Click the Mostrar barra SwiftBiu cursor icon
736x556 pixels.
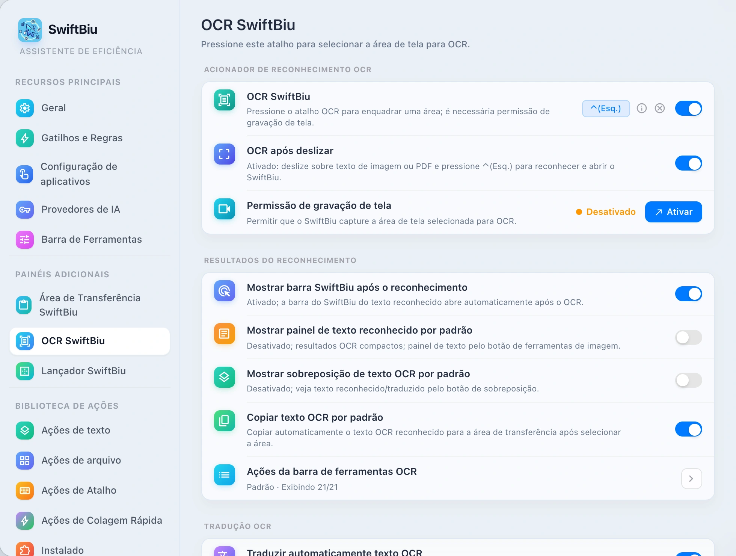tap(225, 291)
